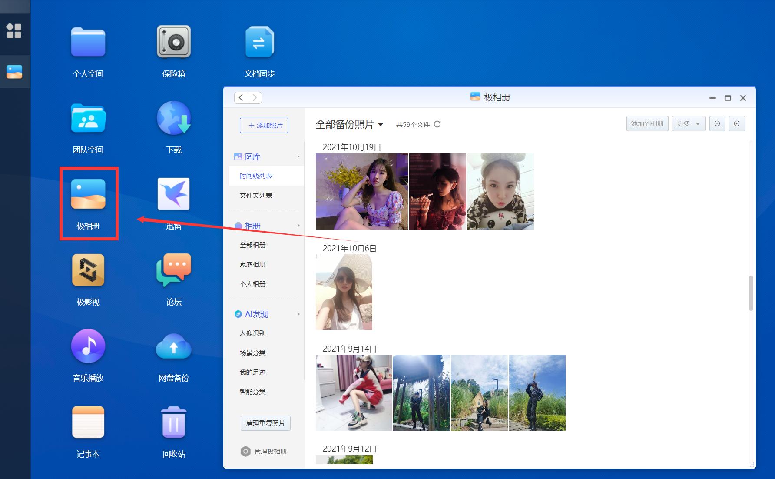Expand the AI发现 section chevron
Screen dimensions: 775x479
pos(298,314)
